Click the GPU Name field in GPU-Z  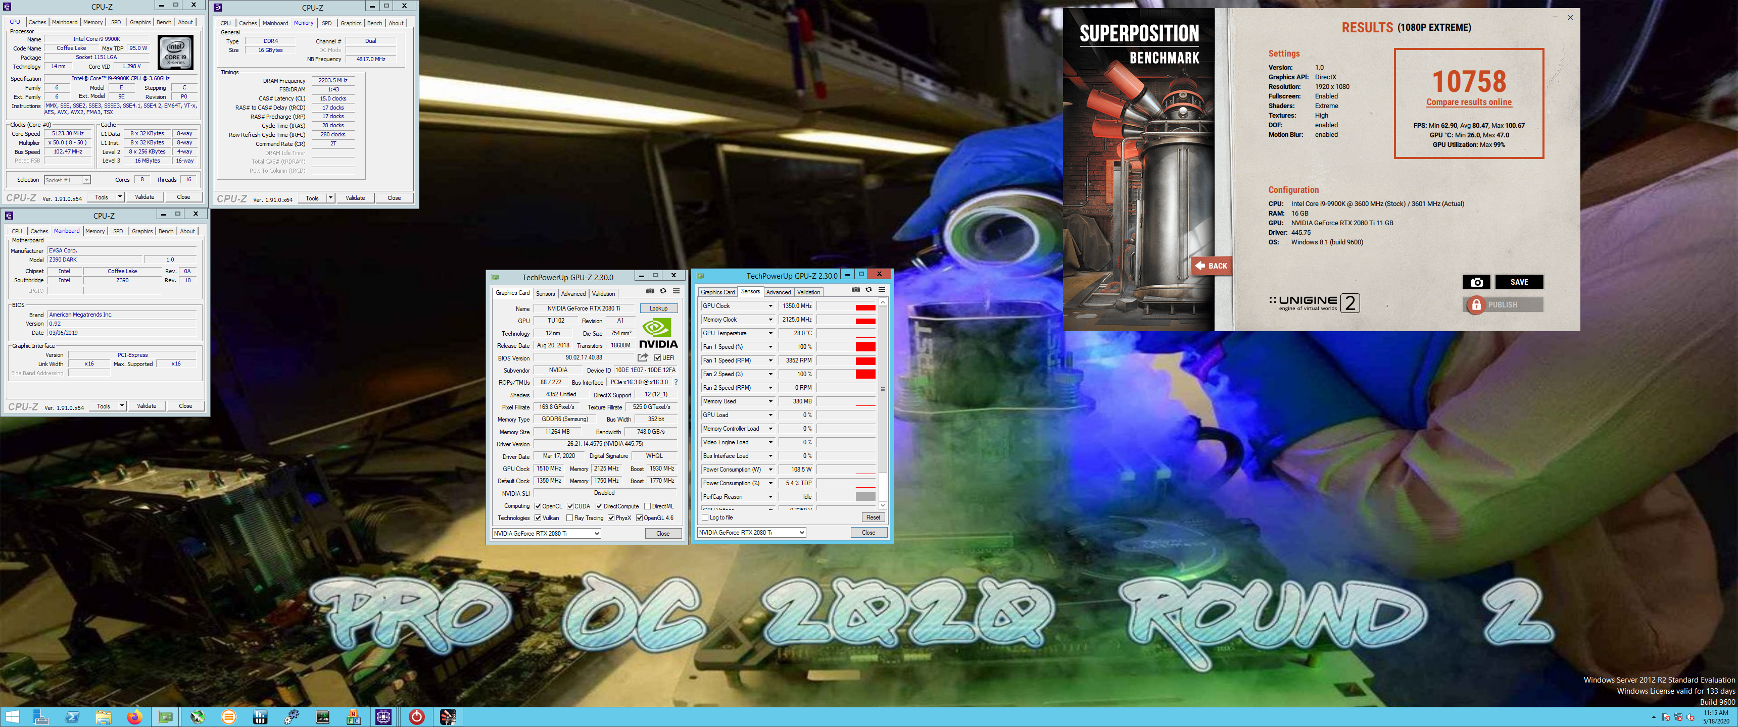584,308
